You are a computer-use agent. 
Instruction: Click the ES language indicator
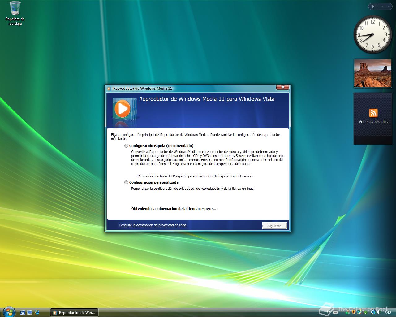click(x=329, y=312)
